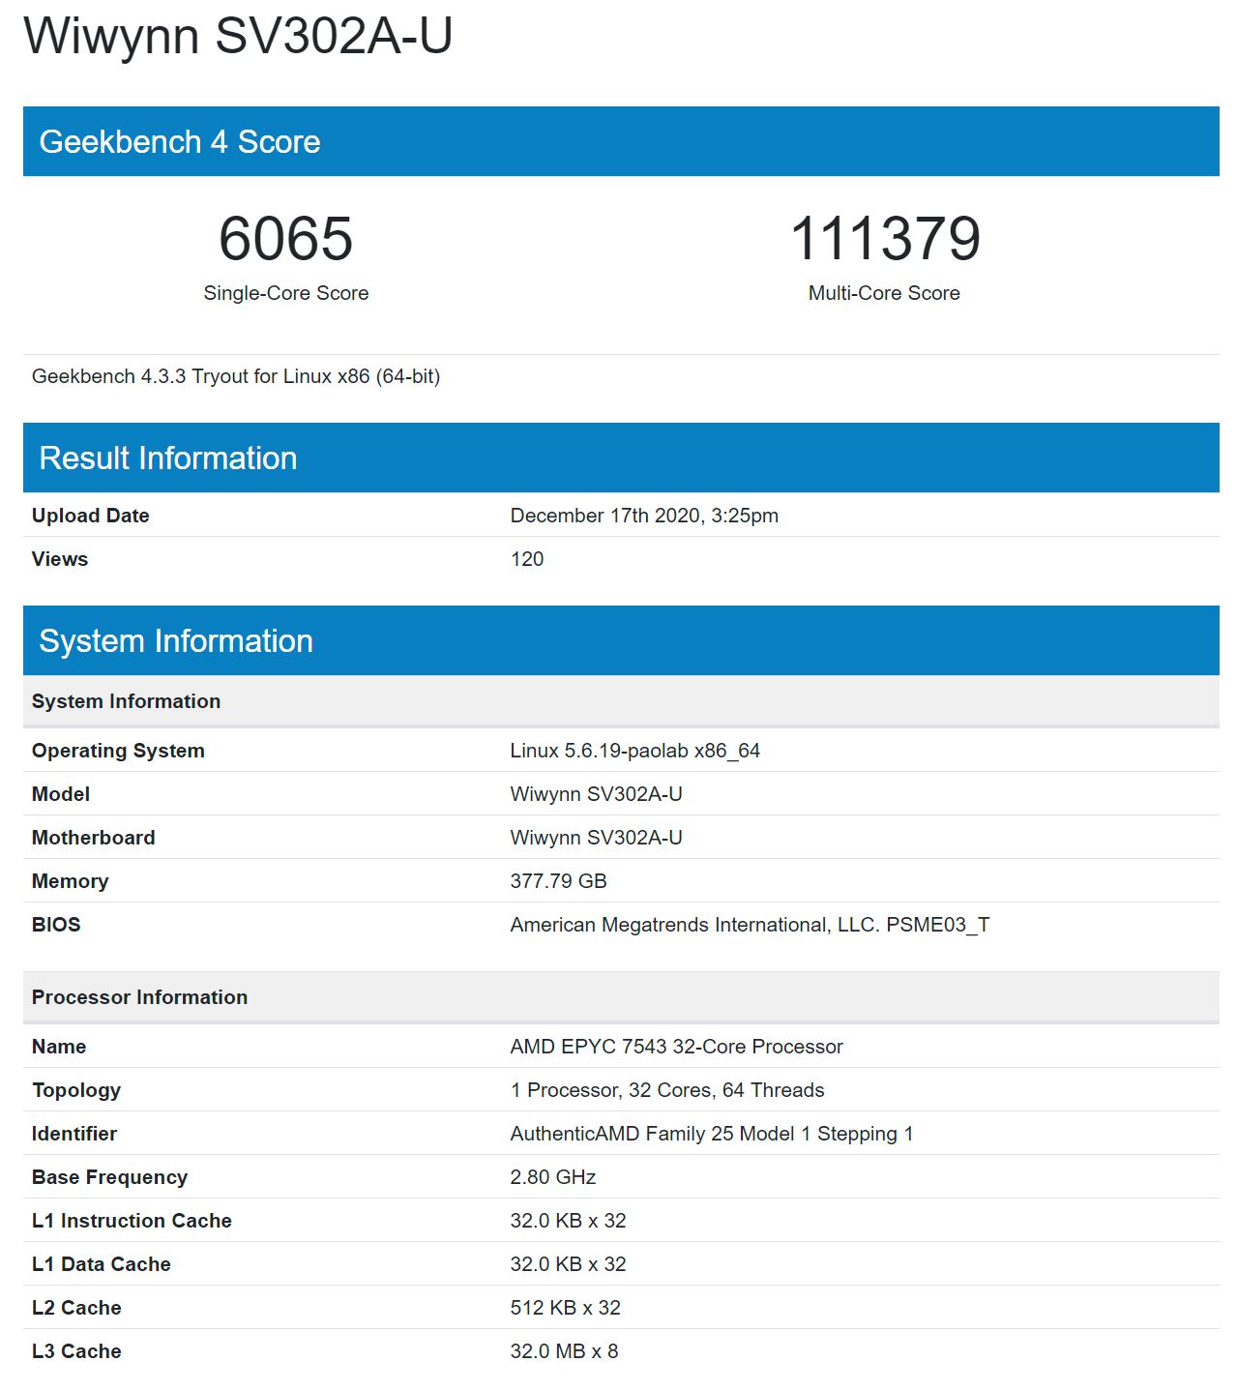Image resolution: width=1237 pixels, height=1391 pixels.
Task: Click the processor Name label
Action: click(x=59, y=1047)
